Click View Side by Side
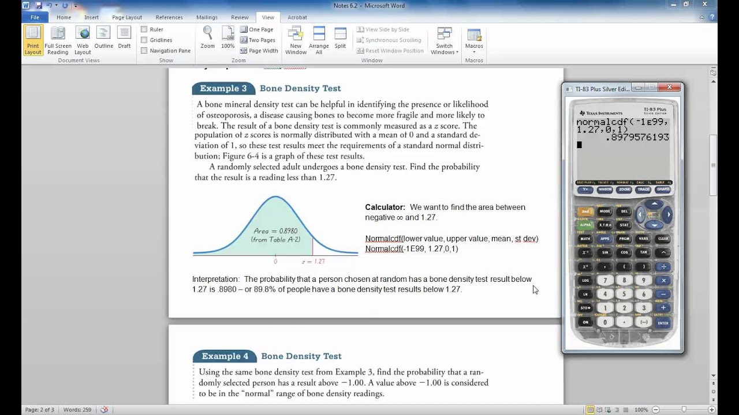 point(383,29)
